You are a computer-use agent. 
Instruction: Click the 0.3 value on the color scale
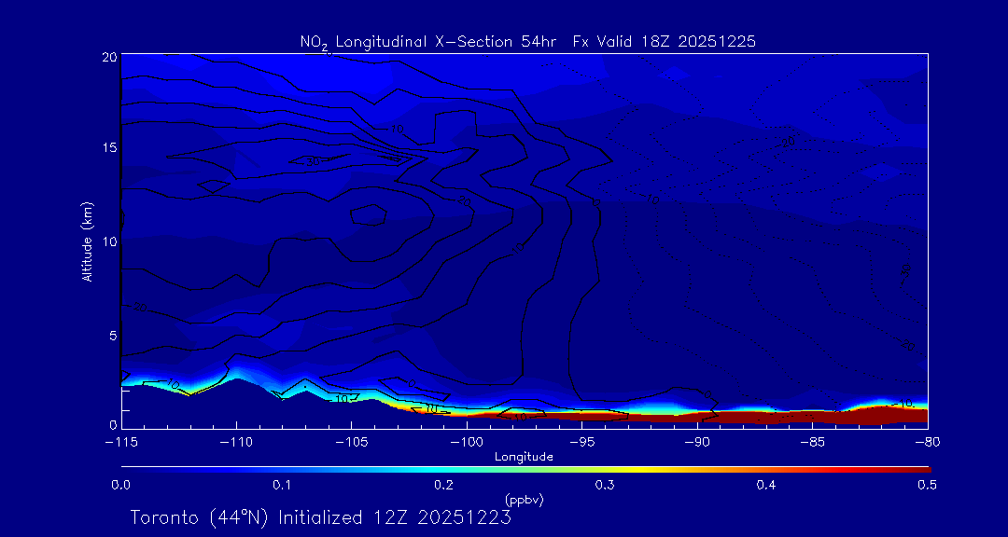(x=605, y=485)
